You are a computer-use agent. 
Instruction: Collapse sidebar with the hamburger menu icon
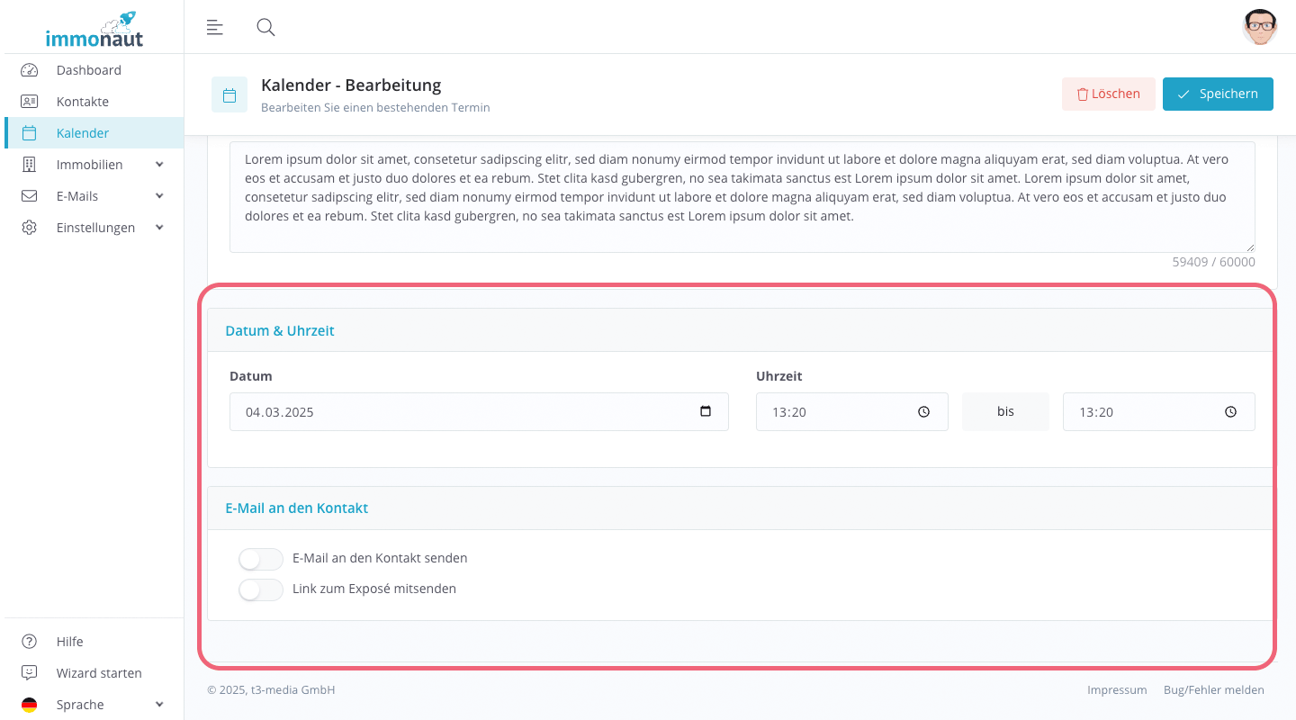(214, 27)
